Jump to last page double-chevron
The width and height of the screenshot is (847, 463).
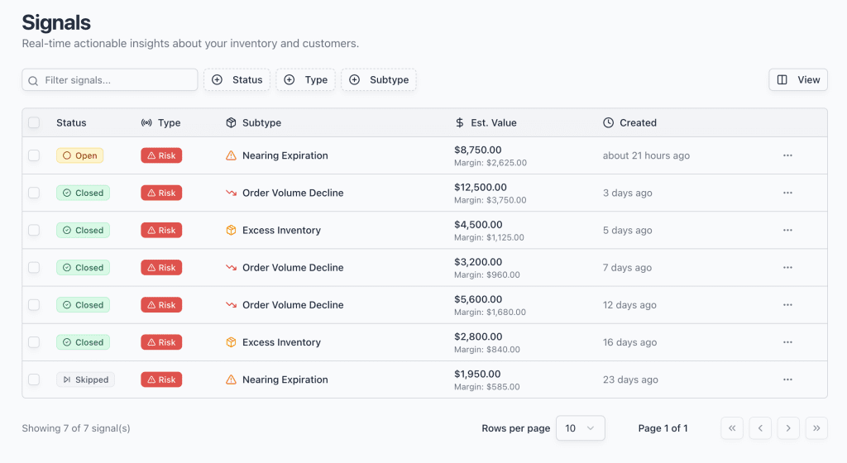click(x=816, y=428)
